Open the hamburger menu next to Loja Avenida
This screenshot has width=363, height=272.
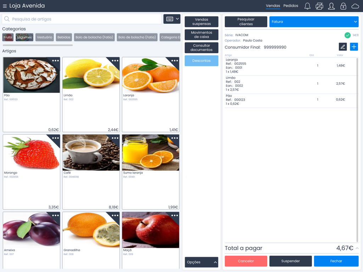click(5, 6)
